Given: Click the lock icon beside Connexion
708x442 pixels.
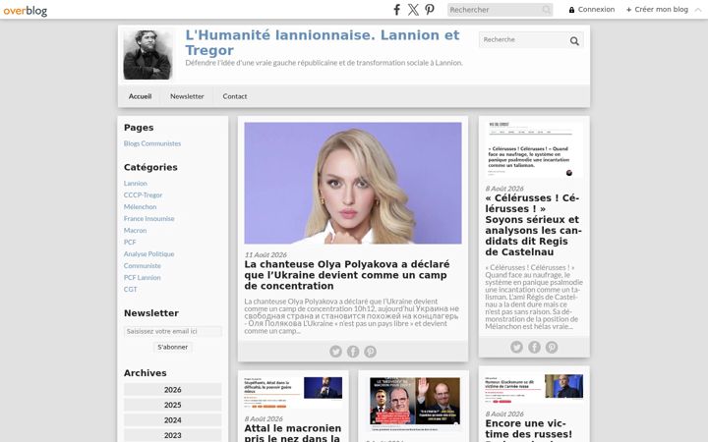Looking at the screenshot, I should 571,10.
